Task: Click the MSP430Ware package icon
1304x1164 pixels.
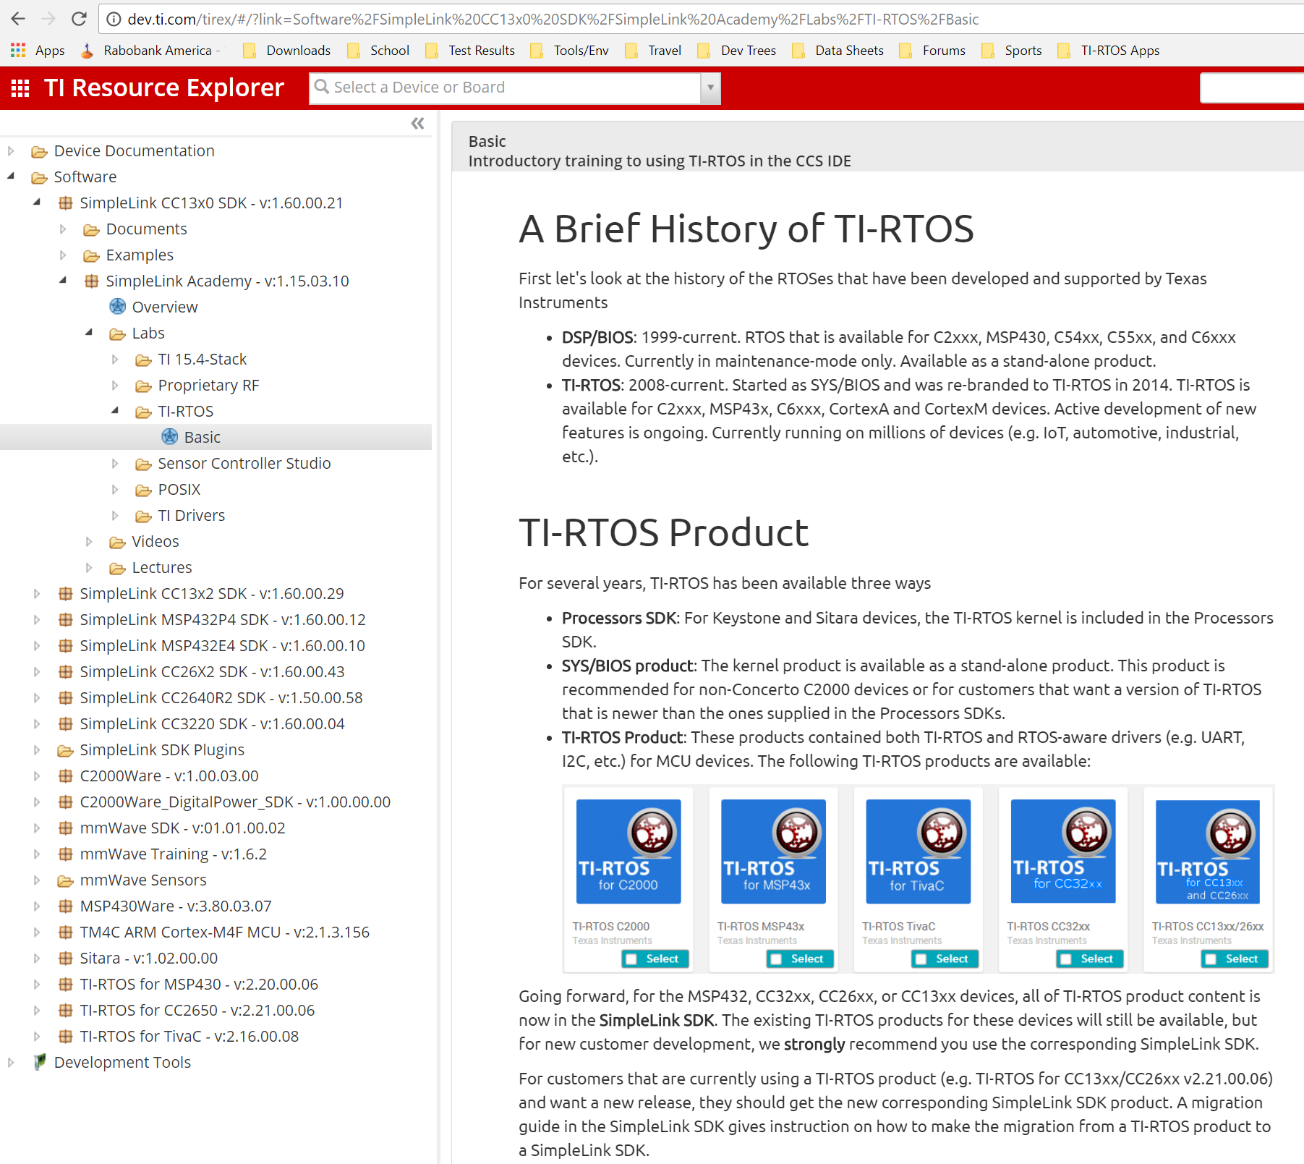Action: (x=65, y=906)
